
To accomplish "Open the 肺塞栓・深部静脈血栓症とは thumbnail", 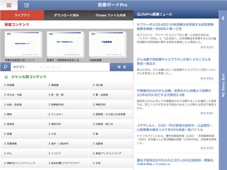I will [x=65, y=44].
